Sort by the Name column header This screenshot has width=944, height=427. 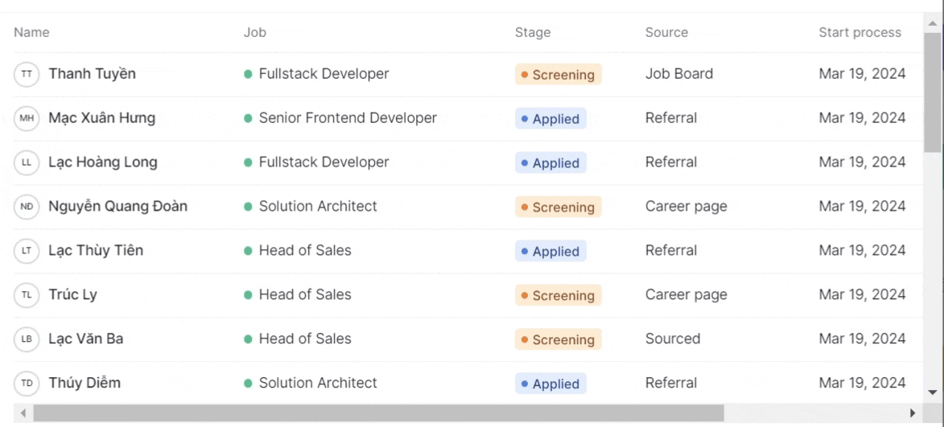coord(31,33)
